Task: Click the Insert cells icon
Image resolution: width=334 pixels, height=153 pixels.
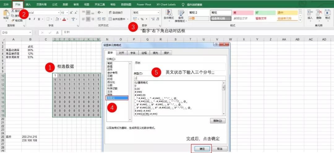Action: tap(310, 14)
